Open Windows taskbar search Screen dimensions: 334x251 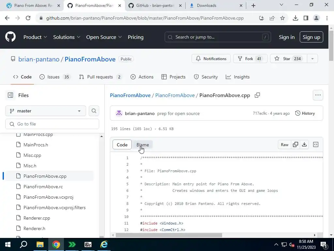[x=23, y=244]
